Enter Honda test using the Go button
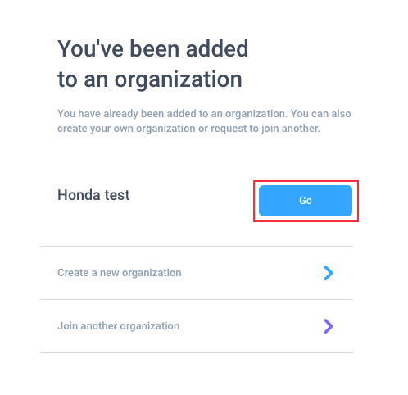This screenshot has width=408, height=395. coord(306,201)
